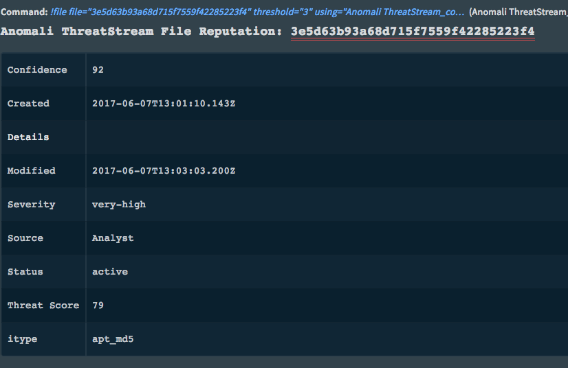Click the 'Analyst' source value
The height and width of the screenshot is (368, 568).
[113, 238]
